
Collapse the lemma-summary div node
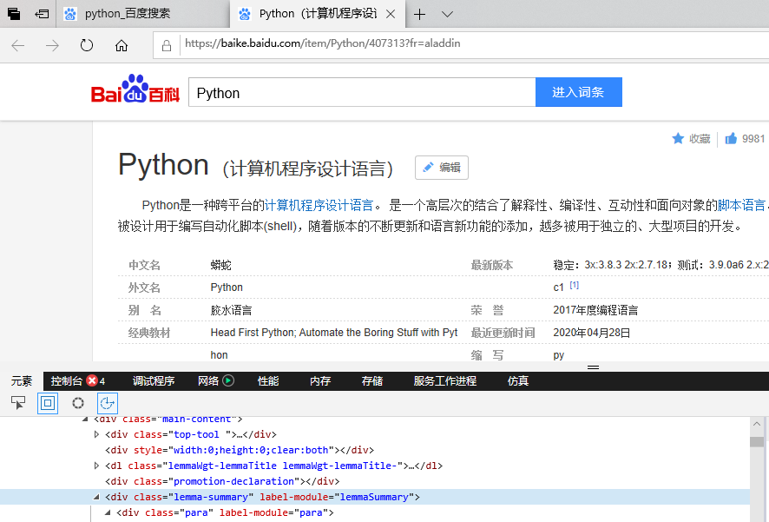pos(96,497)
